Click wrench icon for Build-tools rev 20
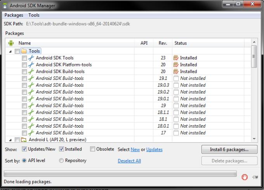This screenshot has height=190, width=264. (31, 71)
